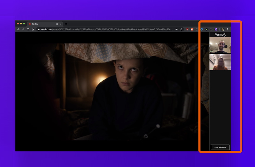This screenshot has height=167, width=255.
Task: Click the multicolor Chrome-style extension icon
Action: pos(206,29)
